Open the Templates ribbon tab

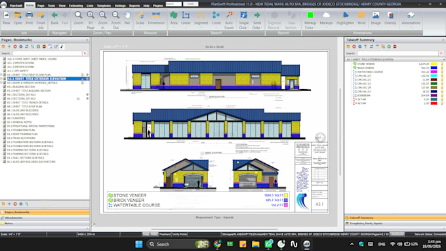tap(104, 5)
